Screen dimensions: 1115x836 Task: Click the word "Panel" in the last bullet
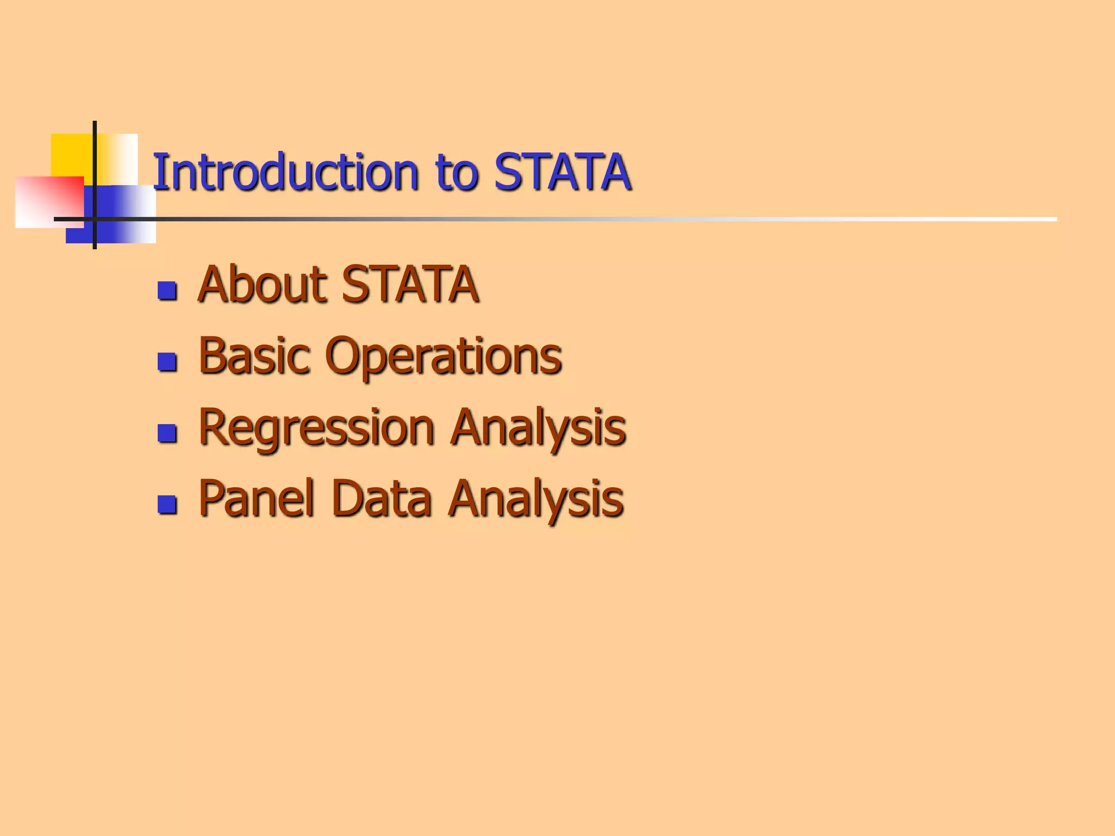point(257,499)
